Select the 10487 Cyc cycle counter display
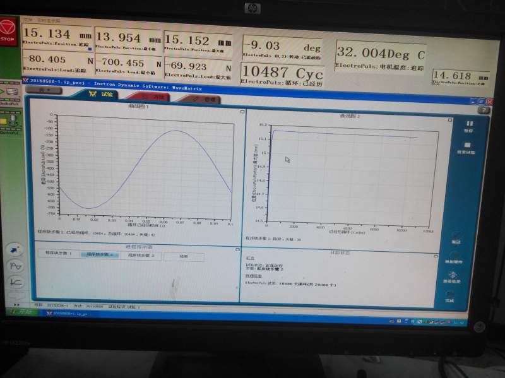Viewport: 505px width, 378px height. [282, 75]
